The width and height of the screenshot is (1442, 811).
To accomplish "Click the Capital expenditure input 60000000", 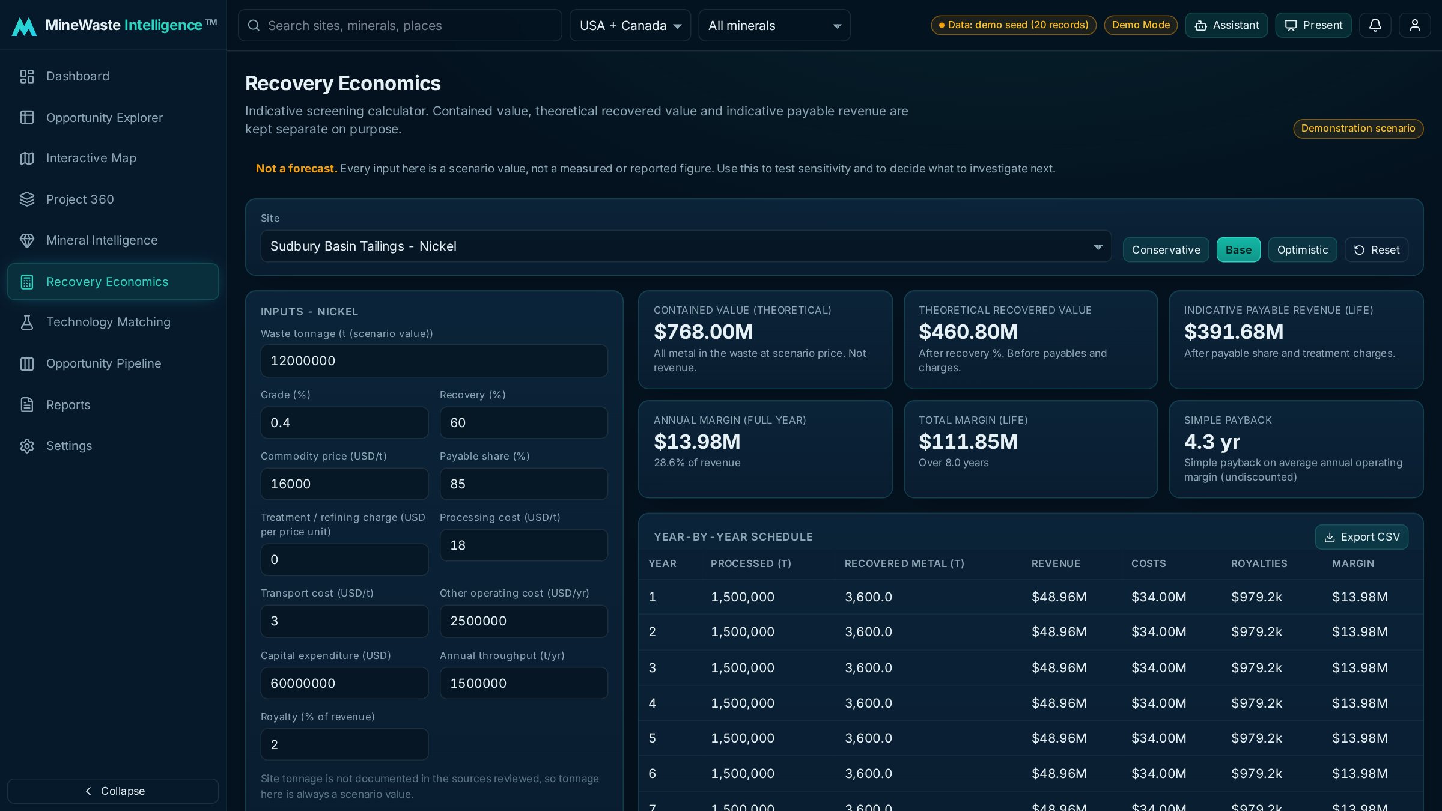I will coord(344,683).
